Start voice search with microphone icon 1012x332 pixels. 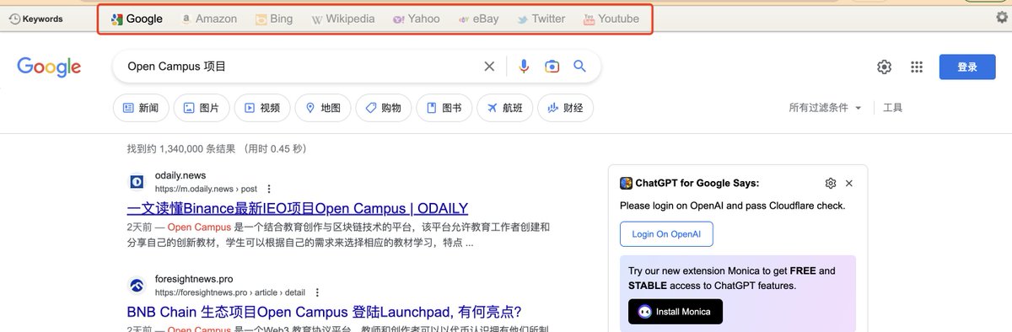click(524, 67)
